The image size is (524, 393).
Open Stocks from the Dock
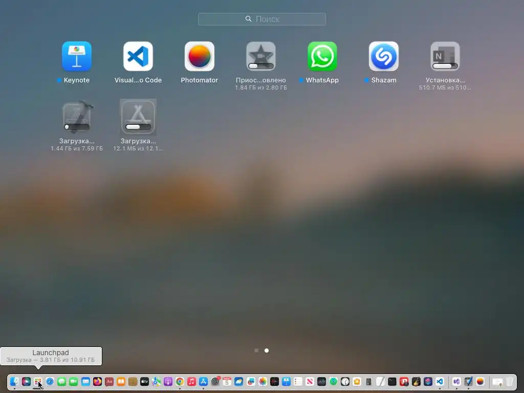321,381
